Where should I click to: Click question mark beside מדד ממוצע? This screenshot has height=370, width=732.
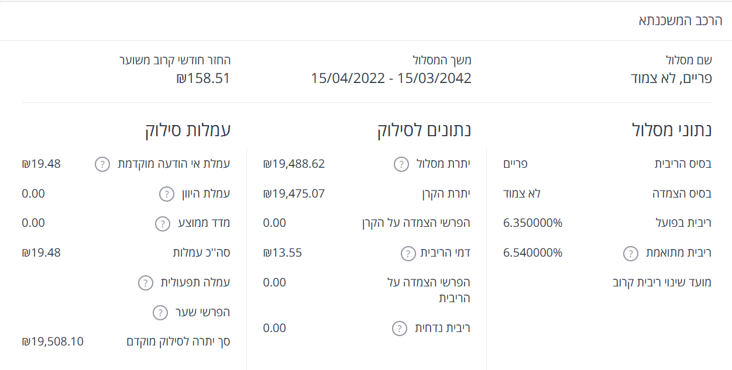[x=162, y=224]
